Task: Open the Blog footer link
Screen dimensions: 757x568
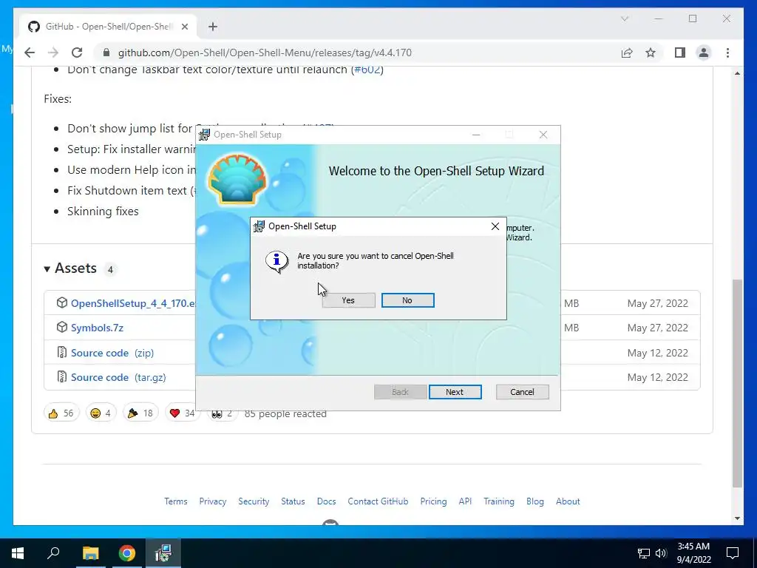Action: 535,501
